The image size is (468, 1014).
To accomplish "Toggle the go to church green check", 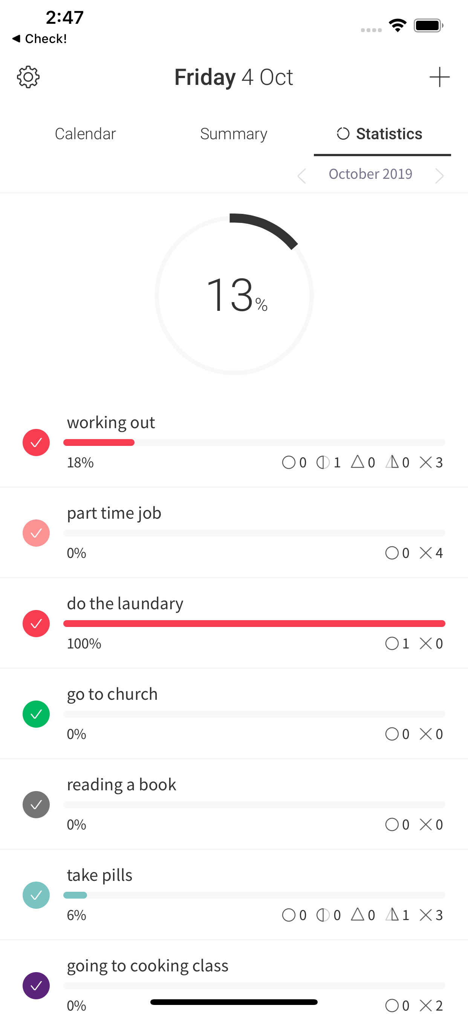I will pos(36,714).
